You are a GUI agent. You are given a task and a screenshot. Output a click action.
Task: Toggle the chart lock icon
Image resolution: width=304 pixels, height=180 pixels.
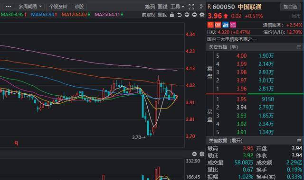coord(172,15)
